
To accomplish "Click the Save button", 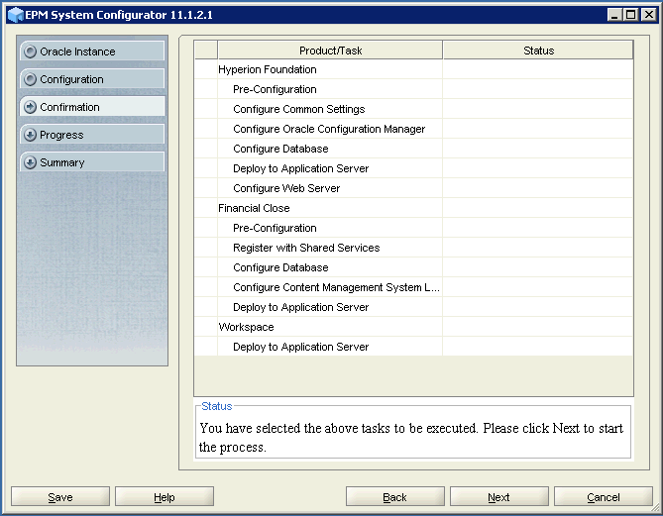I will (60, 497).
